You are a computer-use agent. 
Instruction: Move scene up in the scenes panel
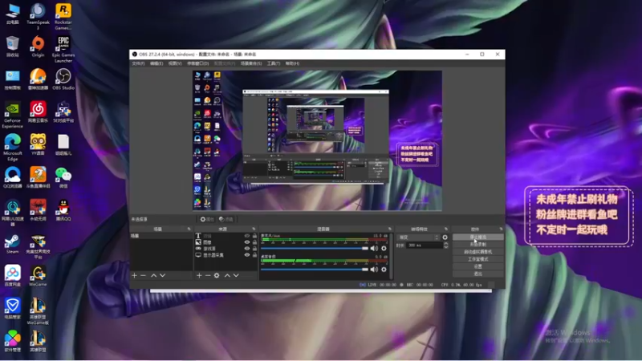tap(153, 275)
